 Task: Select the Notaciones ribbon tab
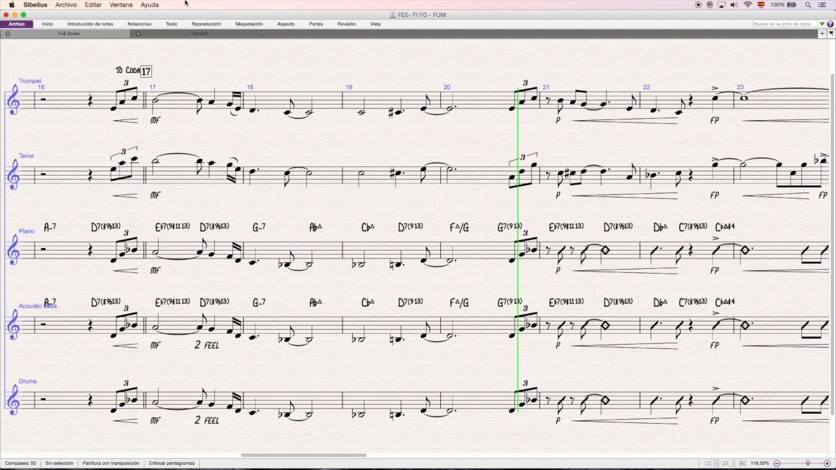click(x=139, y=24)
